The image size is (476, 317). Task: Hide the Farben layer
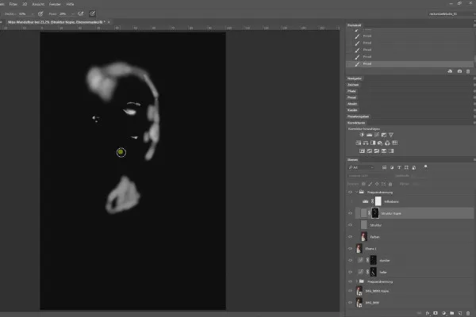pyautogui.click(x=350, y=237)
